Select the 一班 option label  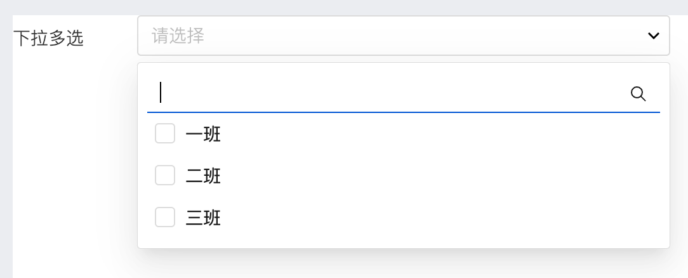click(x=203, y=134)
